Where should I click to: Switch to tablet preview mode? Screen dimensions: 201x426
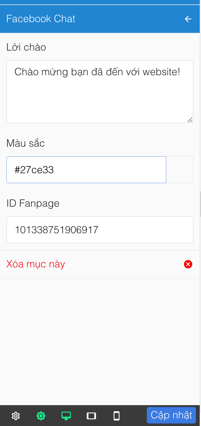[91, 416]
